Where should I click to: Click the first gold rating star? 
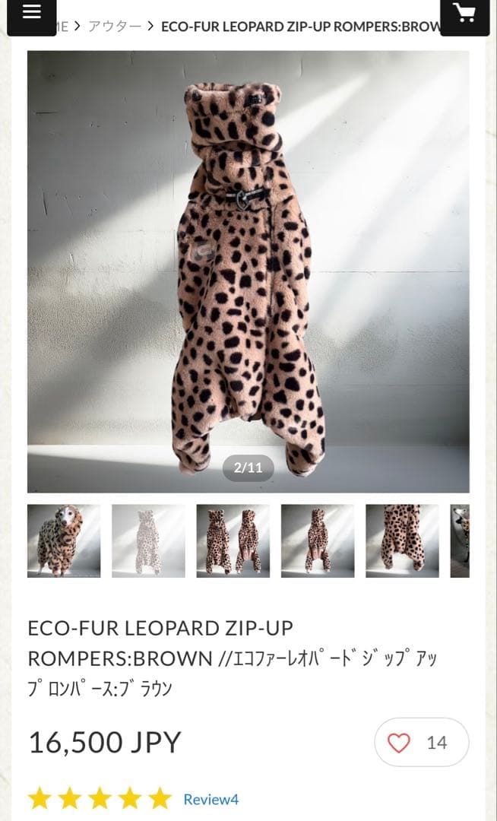pyautogui.click(x=40, y=798)
